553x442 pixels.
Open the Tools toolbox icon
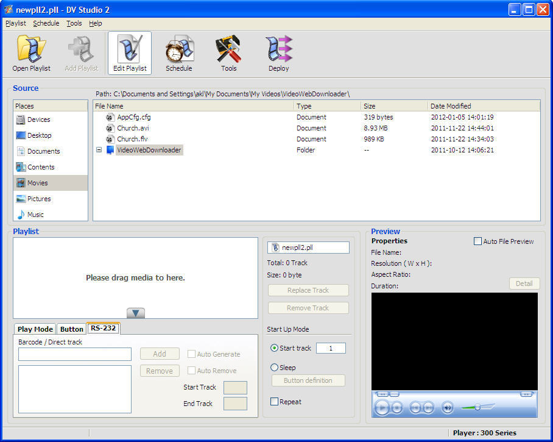pyautogui.click(x=228, y=53)
